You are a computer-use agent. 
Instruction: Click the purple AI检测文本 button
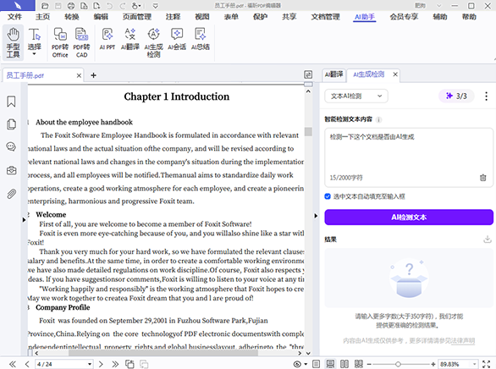click(x=409, y=218)
